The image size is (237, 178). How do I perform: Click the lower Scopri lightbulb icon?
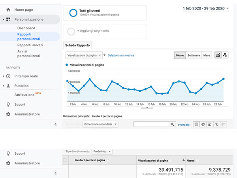coord(8,153)
